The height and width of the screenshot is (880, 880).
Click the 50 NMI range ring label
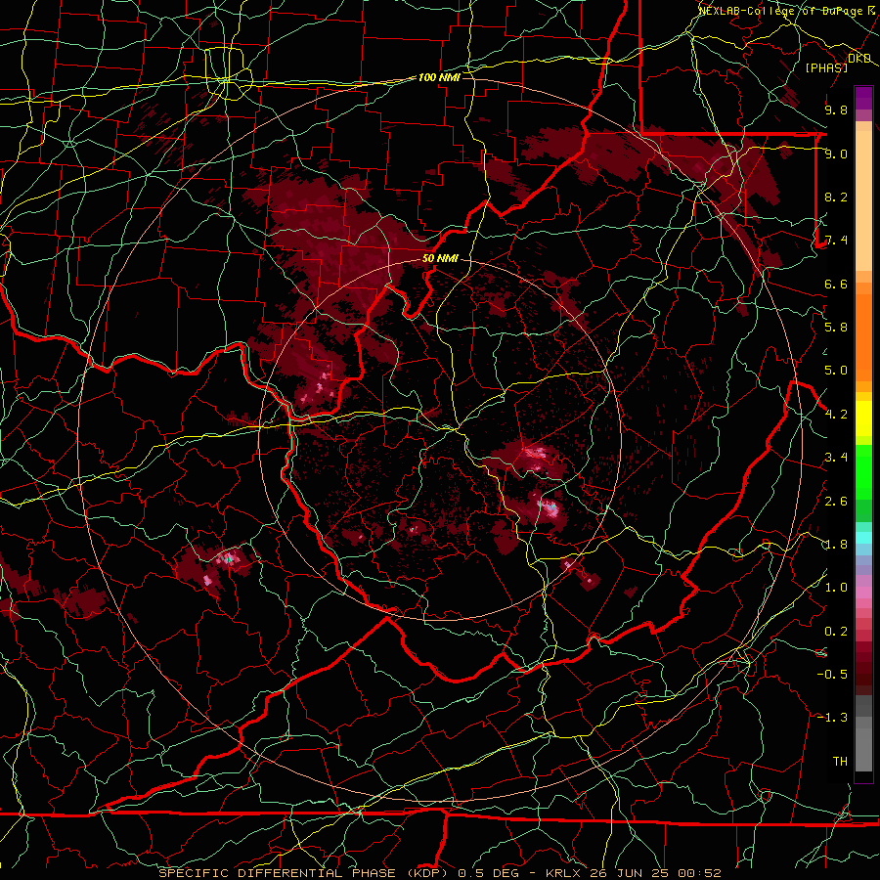pyautogui.click(x=440, y=258)
